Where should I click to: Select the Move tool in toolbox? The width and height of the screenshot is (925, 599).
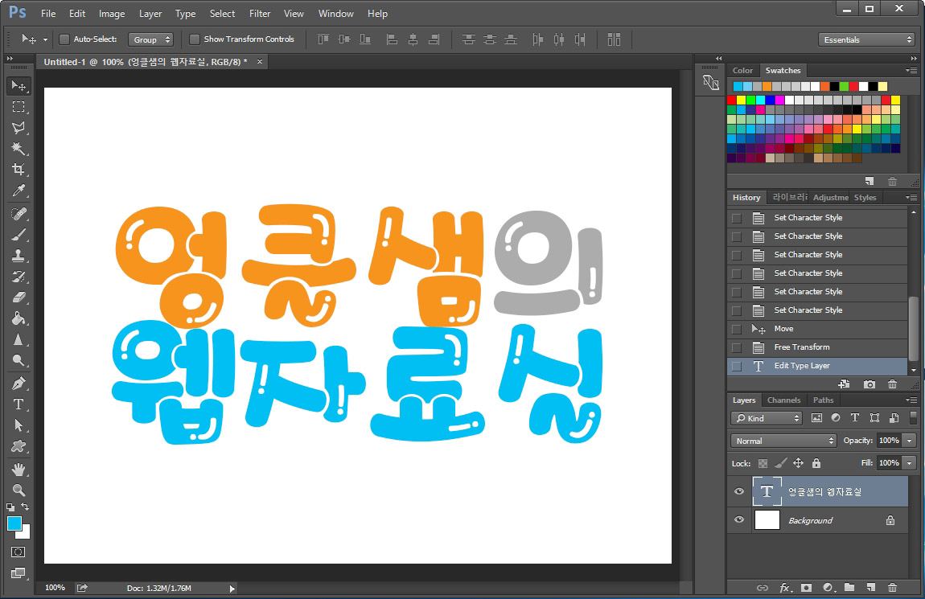point(18,86)
